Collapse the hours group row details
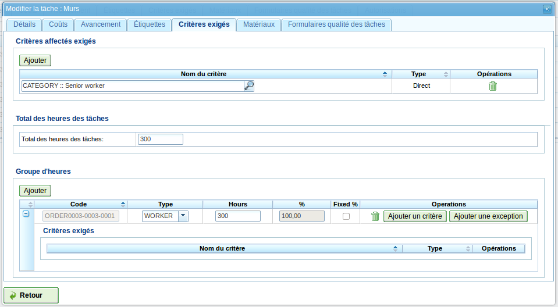 coord(26,214)
